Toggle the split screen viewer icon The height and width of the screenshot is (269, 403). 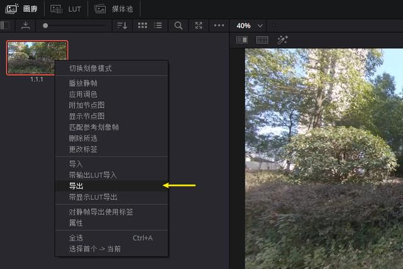262,40
